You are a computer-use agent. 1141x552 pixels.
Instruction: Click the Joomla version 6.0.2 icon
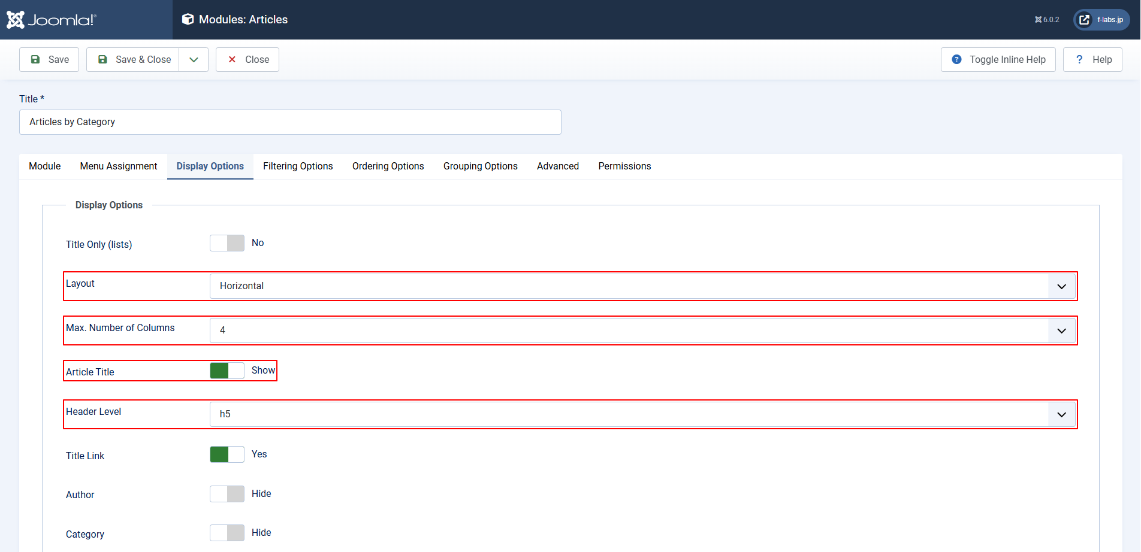[1038, 19]
